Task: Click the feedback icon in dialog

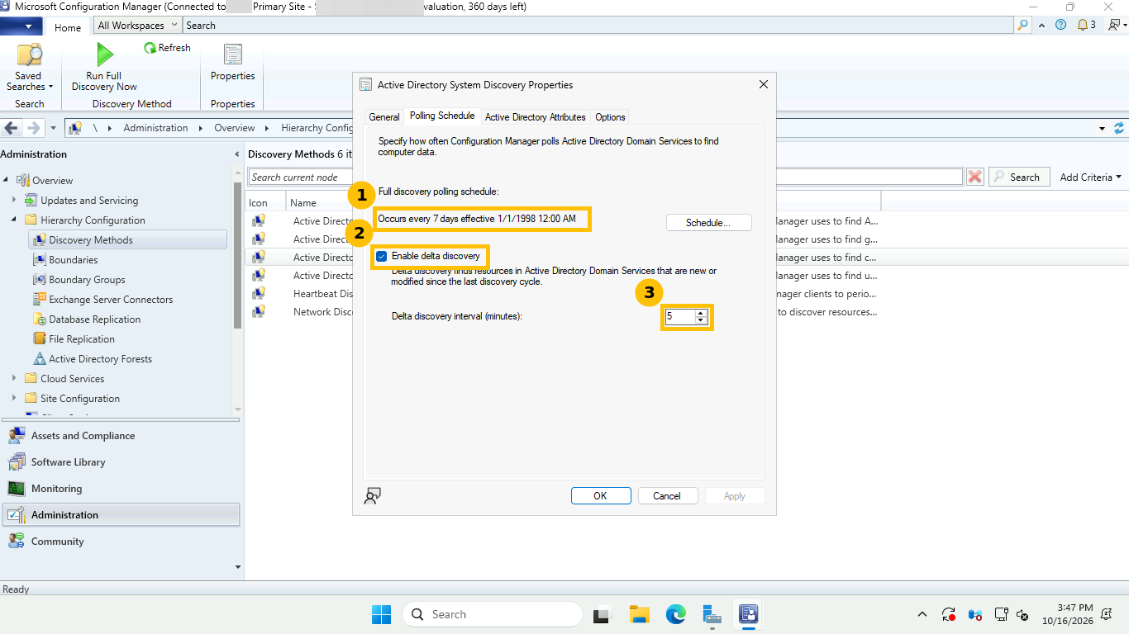Action: pos(373,495)
